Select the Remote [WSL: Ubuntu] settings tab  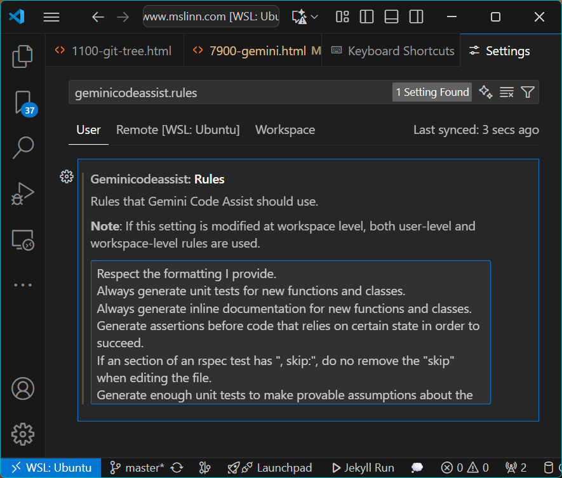pyautogui.click(x=178, y=130)
